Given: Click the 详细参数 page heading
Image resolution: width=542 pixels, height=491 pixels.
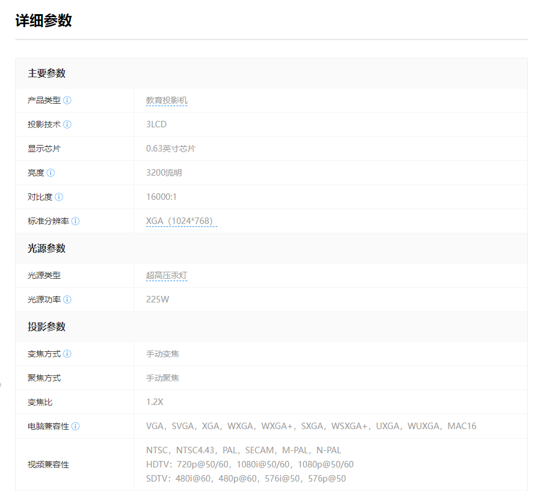Looking at the screenshot, I should (x=44, y=21).
